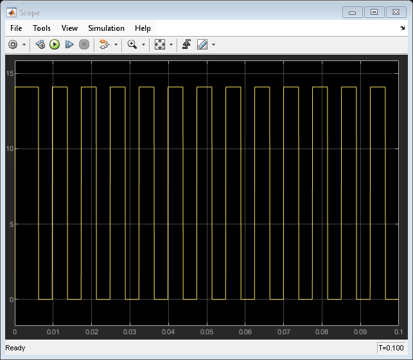Open the Simulation menu

[x=106, y=28]
